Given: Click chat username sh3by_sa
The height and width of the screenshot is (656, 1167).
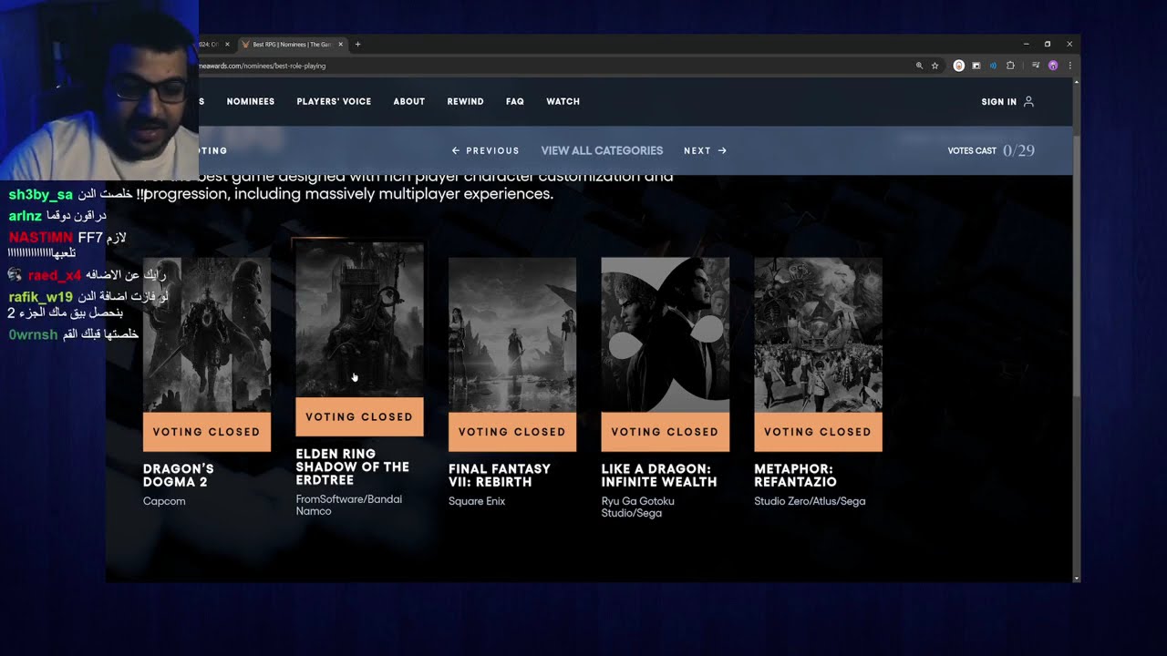Looking at the screenshot, I should click(41, 195).
